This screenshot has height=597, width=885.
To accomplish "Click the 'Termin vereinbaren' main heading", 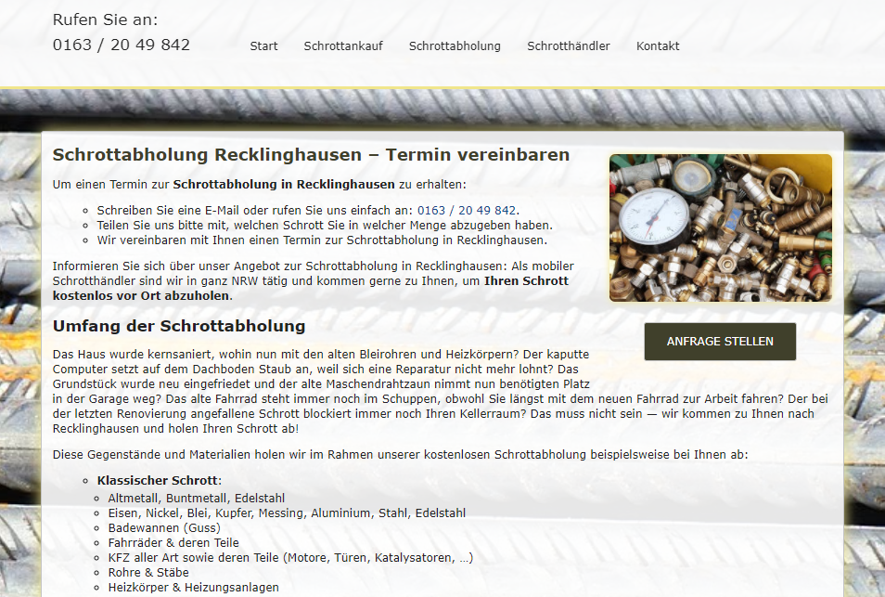I will tap(311, 155).
